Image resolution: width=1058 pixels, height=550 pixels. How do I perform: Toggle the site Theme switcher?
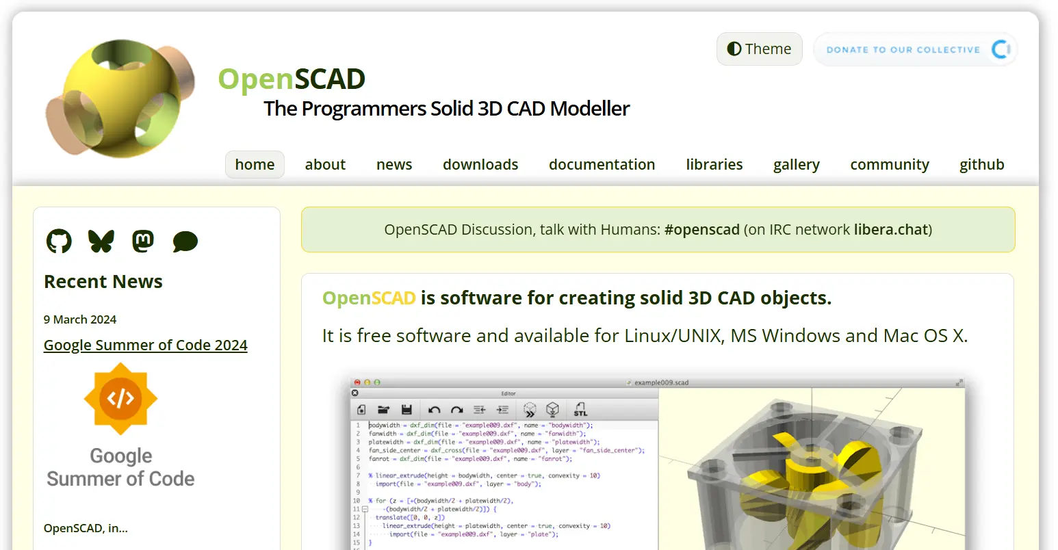tap(759, 49)
